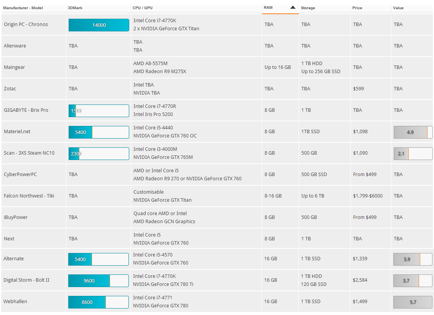Sort by 3DMark column header
Viewport: 434px width, 315px height.
tap(75, 8)
